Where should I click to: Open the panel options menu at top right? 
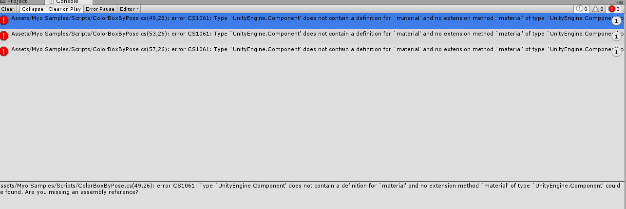[x=620, y=2]
